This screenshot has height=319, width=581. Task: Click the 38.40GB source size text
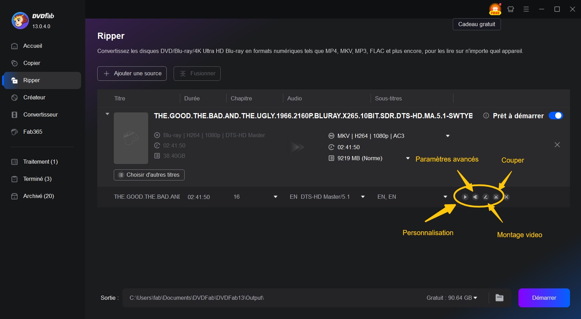coord(174,156)
